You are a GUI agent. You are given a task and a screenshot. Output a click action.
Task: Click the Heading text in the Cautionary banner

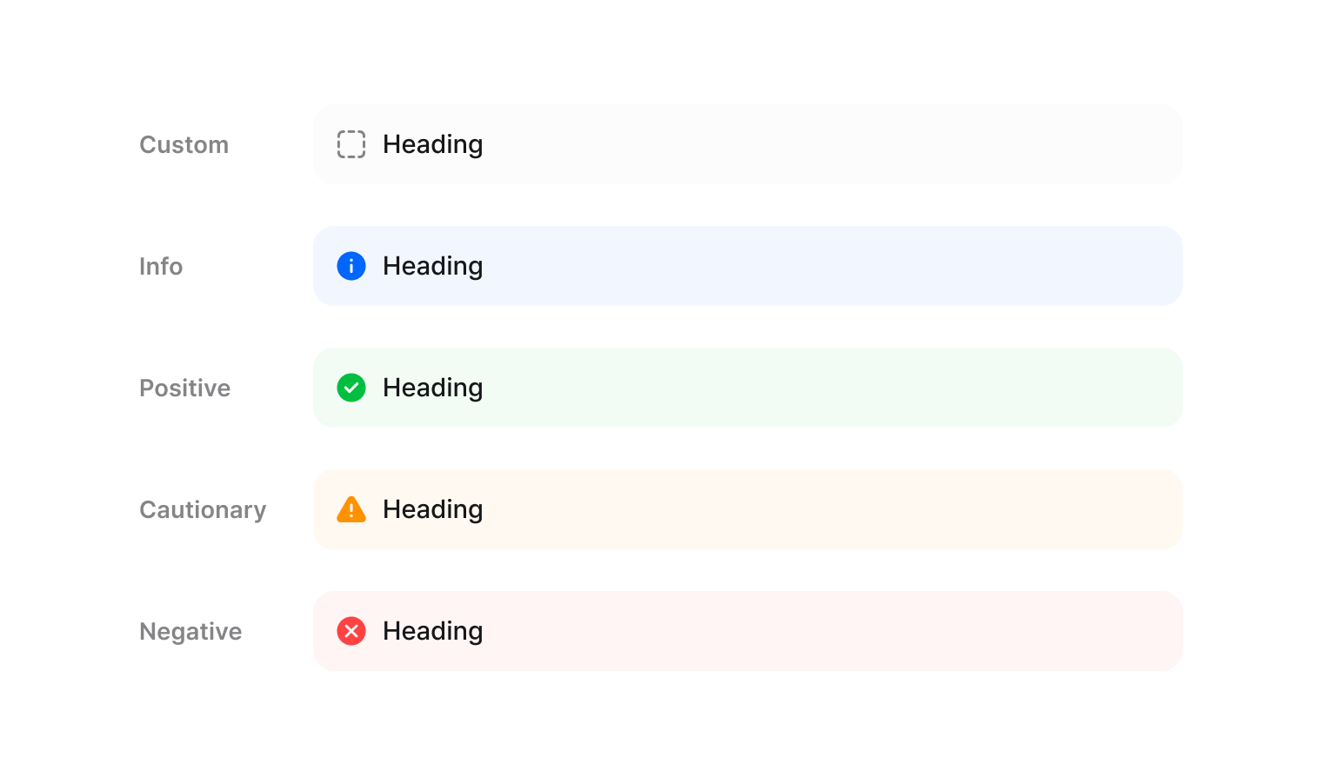(x=432, y=509)
